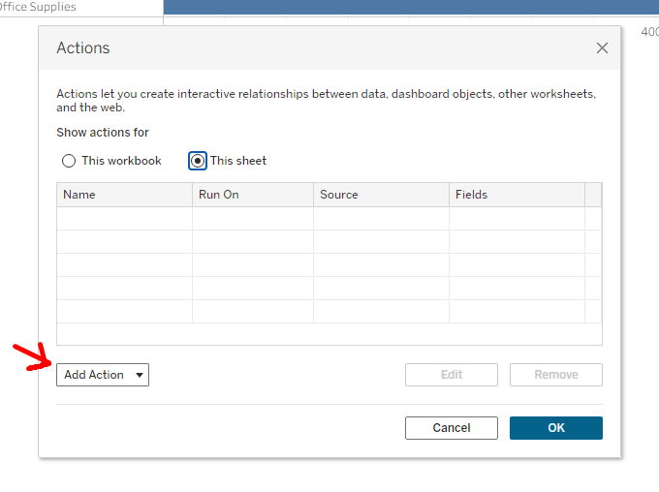This screenshot has height=492, width=659.
Task: Click Cancel to dismiss the dialog
Action: pyautogui.click(x=452, y=428)
